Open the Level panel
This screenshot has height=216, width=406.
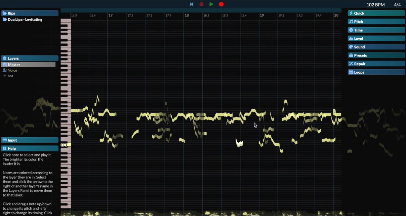(376, 38)
